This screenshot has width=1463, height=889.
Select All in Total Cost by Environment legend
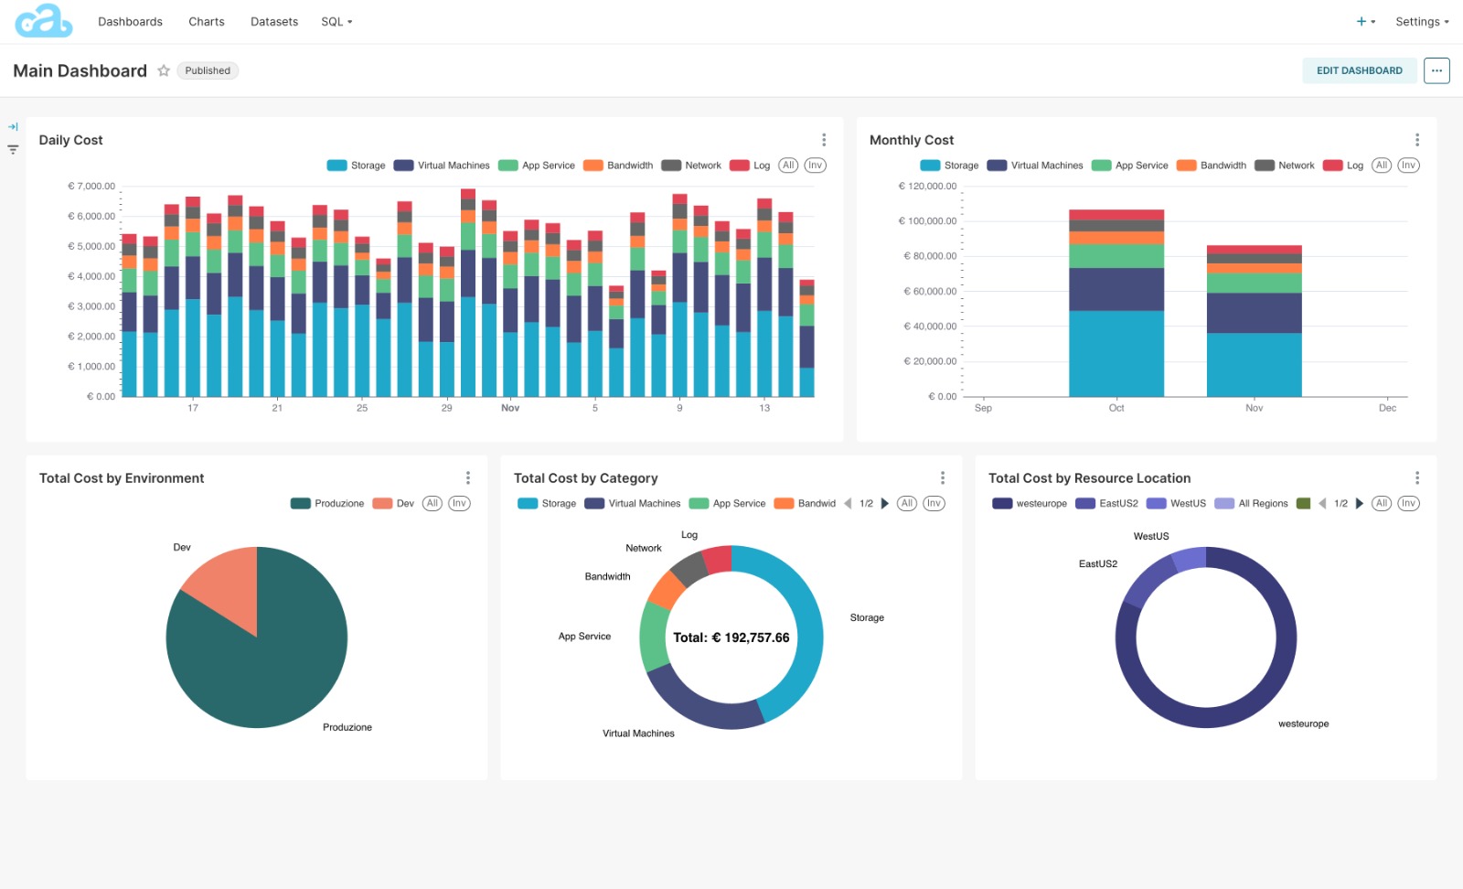[432, 504]
